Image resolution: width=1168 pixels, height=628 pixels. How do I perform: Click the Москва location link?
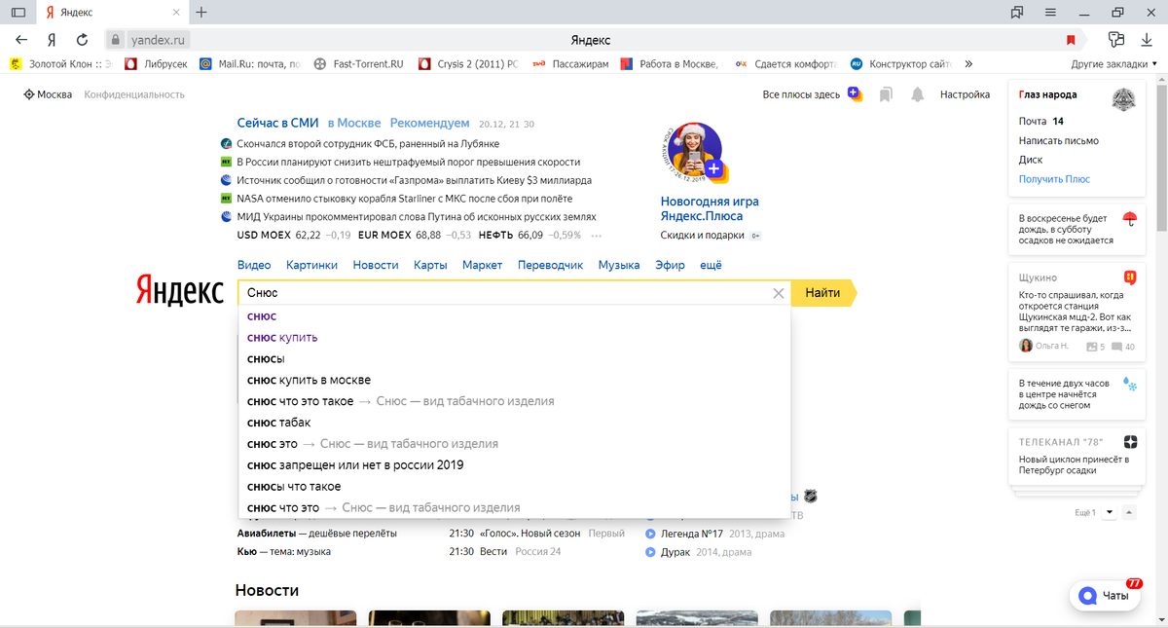tap(49, 94)
